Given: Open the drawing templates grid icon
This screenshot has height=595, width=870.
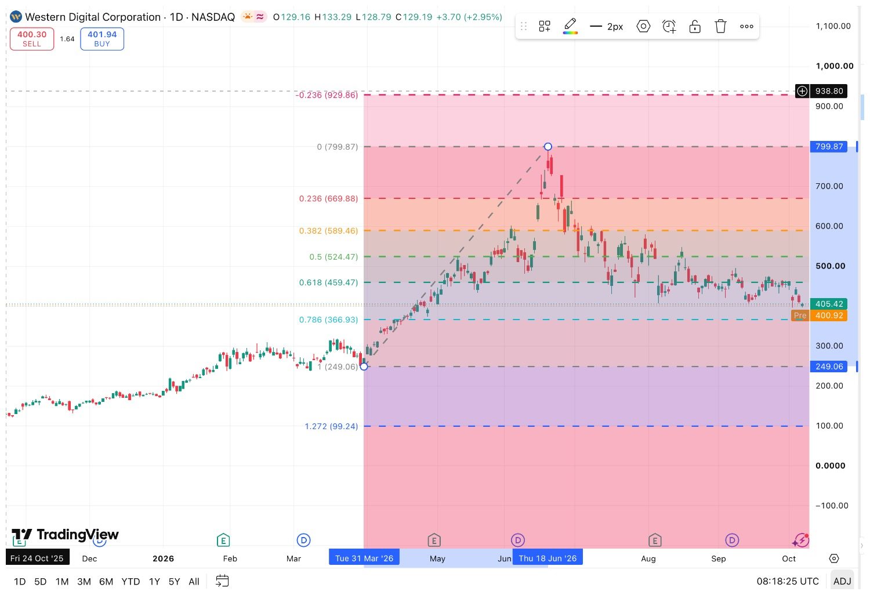Looking at the screenshot, I should 544,26.
